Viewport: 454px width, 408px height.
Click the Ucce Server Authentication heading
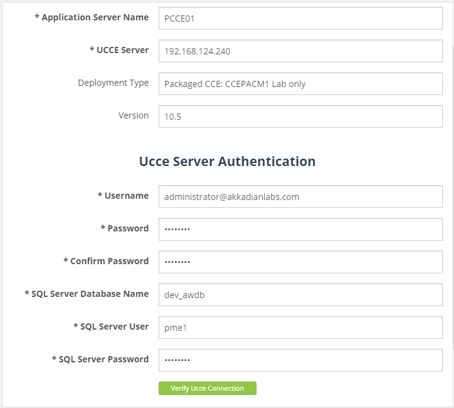click(227, 162)
